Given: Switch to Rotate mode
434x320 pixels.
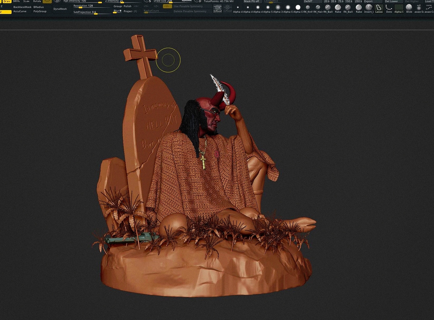Looking at the screenshot, I should 37,1.
